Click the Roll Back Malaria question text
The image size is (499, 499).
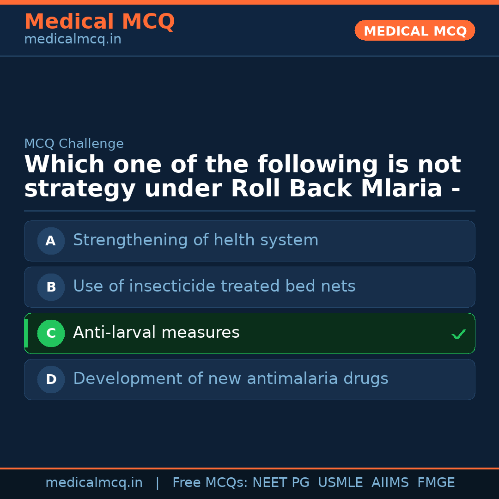242,177
